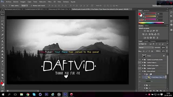The image size is (173, 97).
Task: Open the Imagen menu
Action: pyautogui.click(x=23, y=2)
